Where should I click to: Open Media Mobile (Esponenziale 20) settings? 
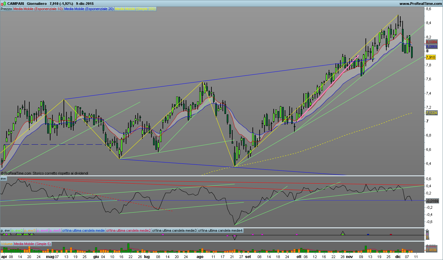pos(89,9)
